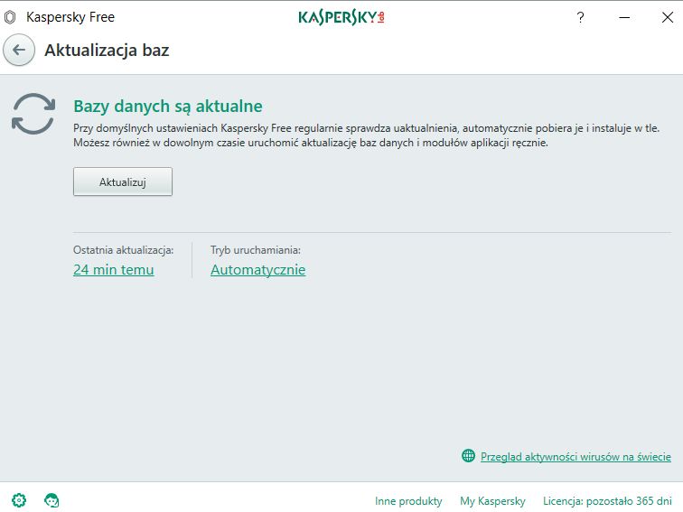The image size is (683, 512).
Task: Go back using the arrow button
Action: point(19,50)
